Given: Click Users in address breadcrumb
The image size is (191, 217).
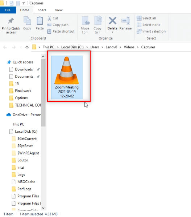Looking at the screenshot, I should pyautogui.click(x=95, y=47).
